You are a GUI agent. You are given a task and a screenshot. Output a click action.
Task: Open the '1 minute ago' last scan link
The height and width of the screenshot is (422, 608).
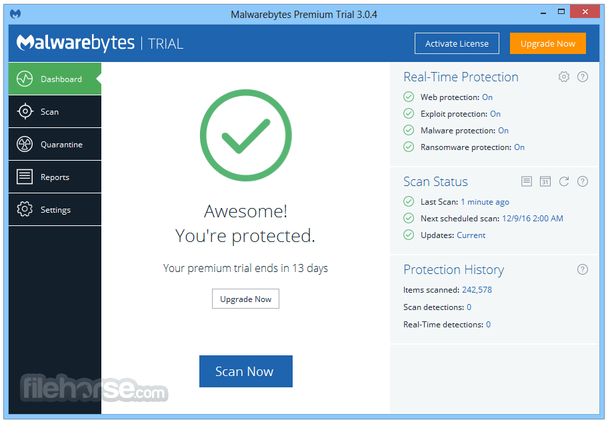[x=485, y=201]
